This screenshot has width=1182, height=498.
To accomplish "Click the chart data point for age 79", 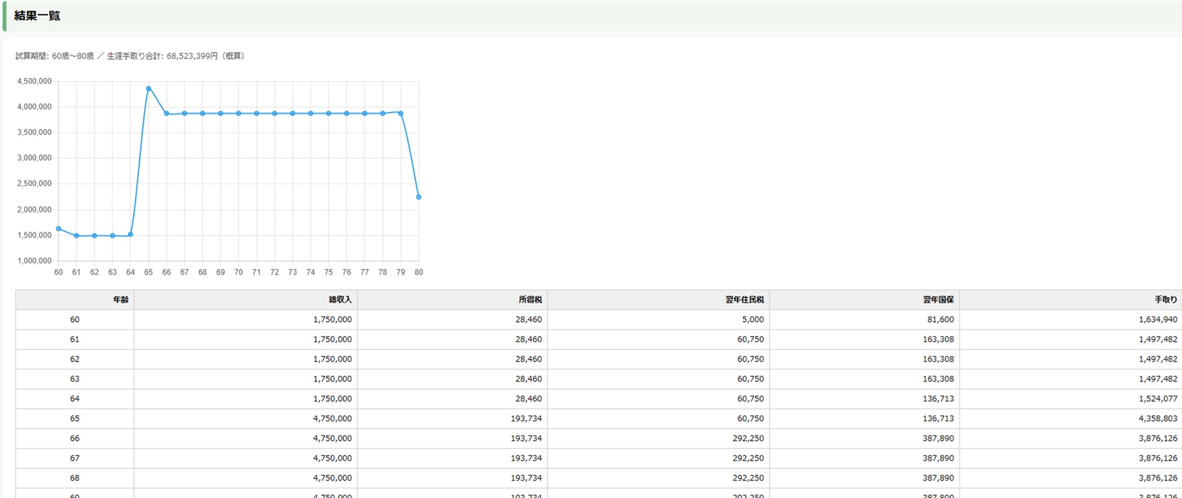I will (401, 113).
